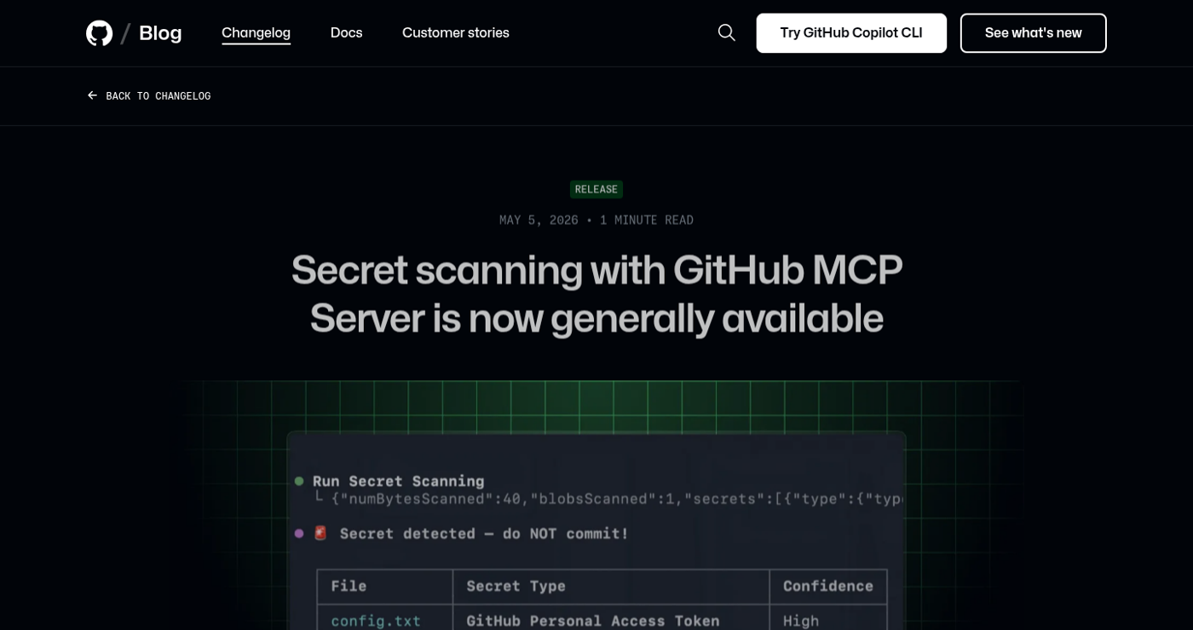1193x630 pixels.
Task: Open the search magnifier icon
Action: coord(727,32)
